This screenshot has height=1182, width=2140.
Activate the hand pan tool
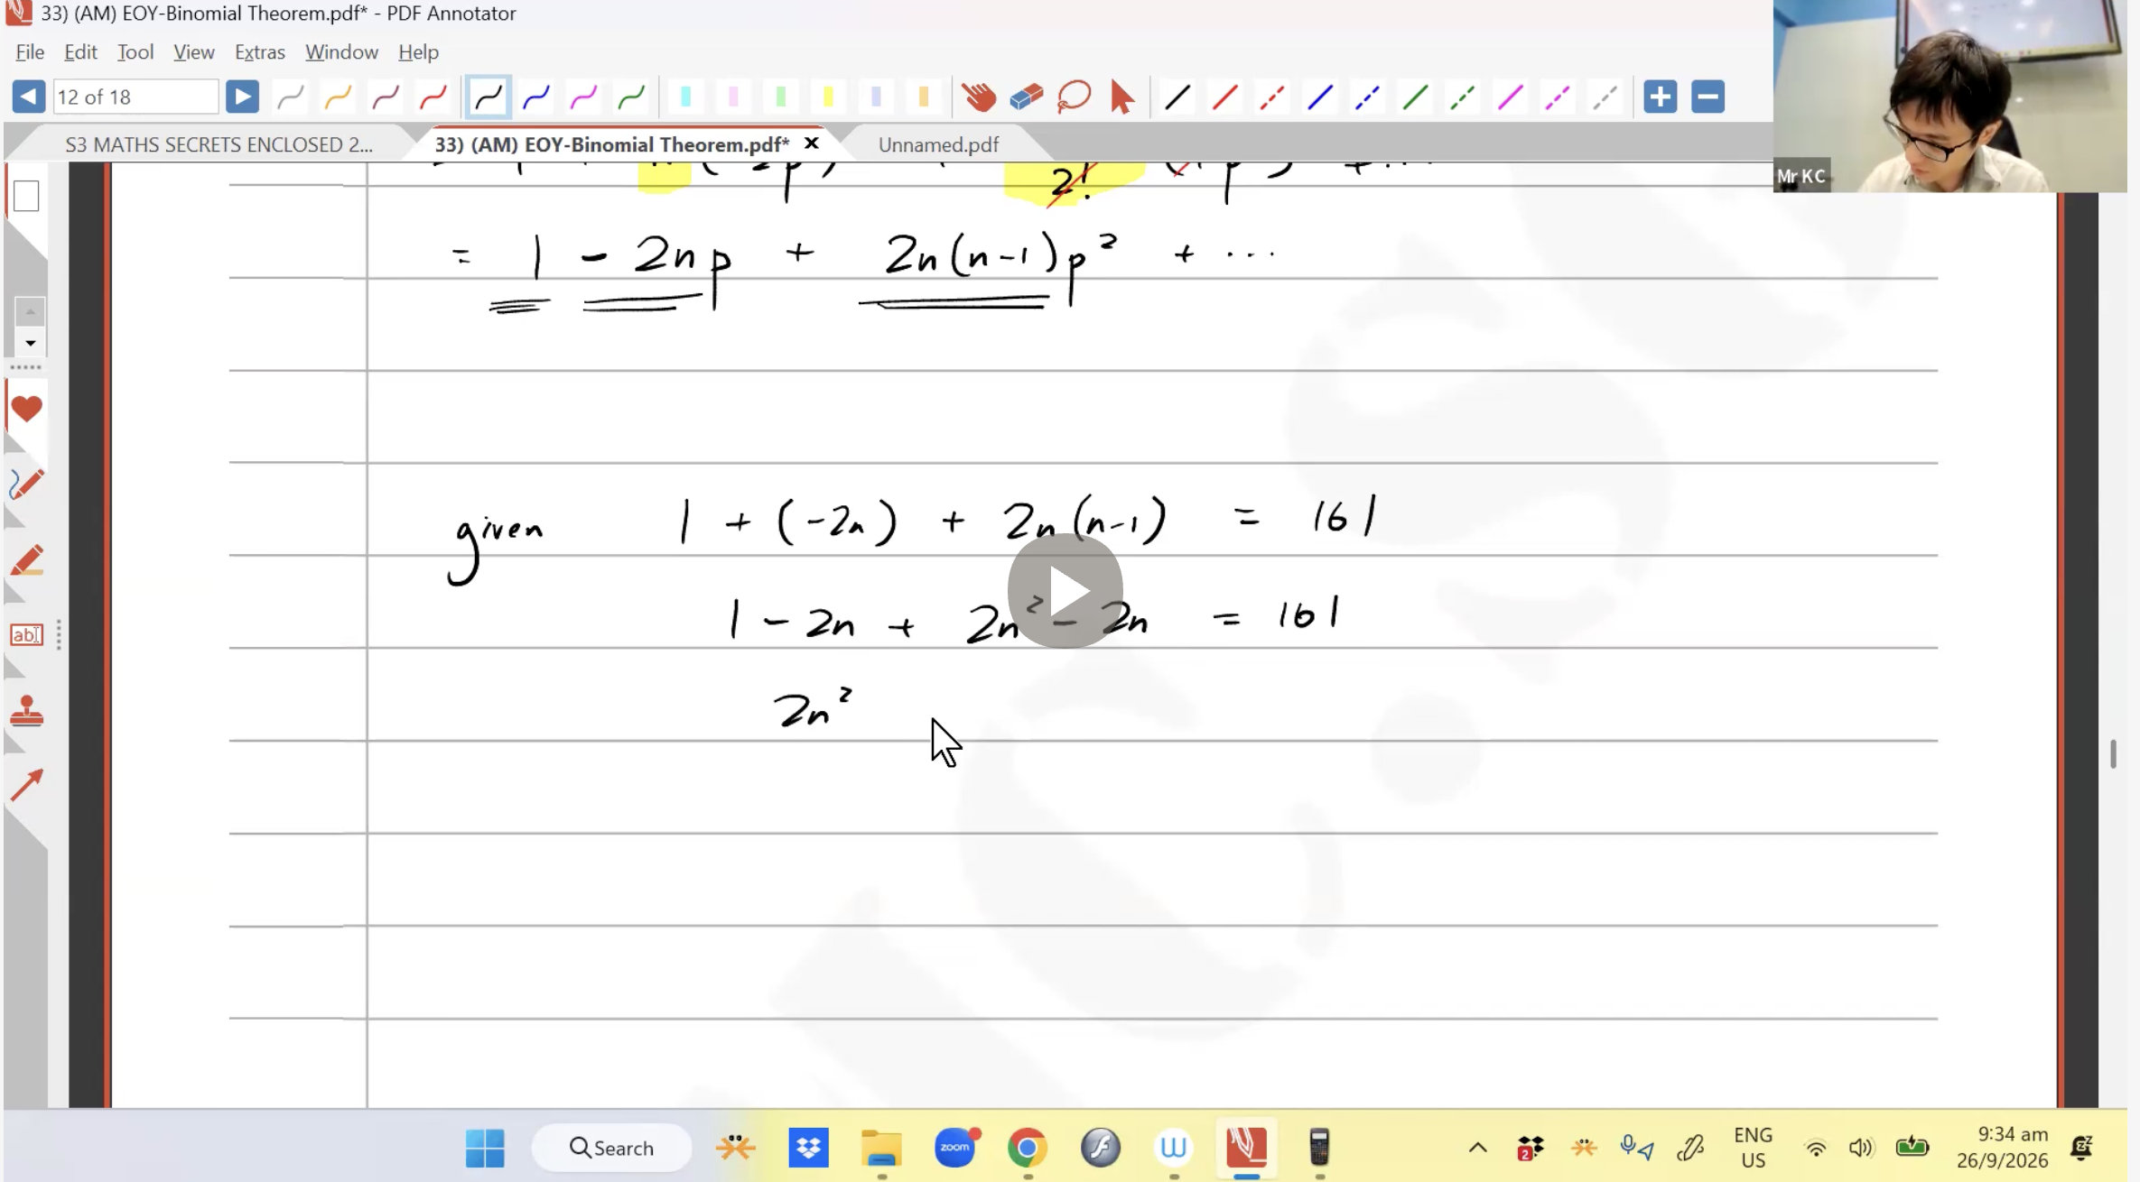point(978,97)
